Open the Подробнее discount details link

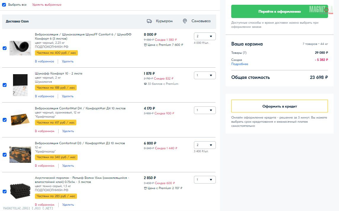[x=240, y=64]
